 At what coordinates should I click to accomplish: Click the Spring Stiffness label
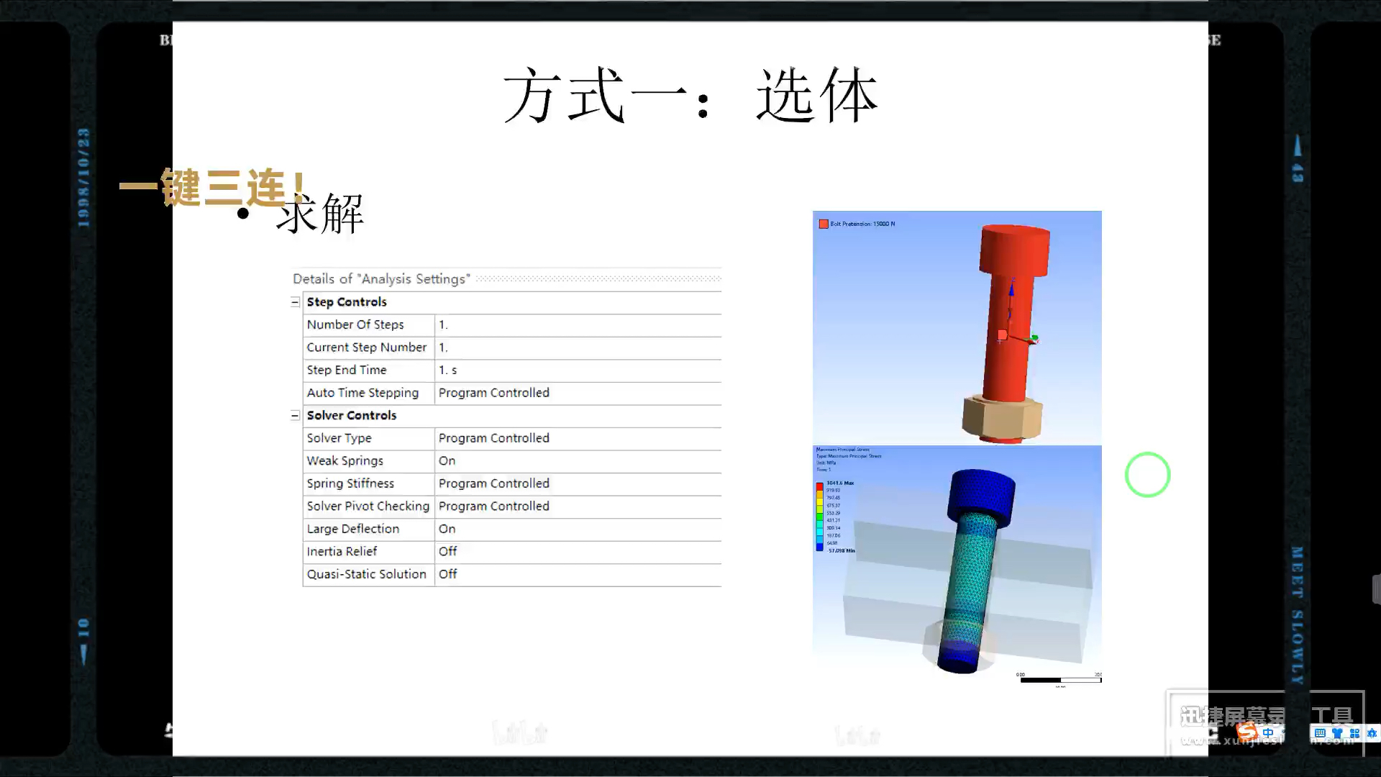pos(350,483)
